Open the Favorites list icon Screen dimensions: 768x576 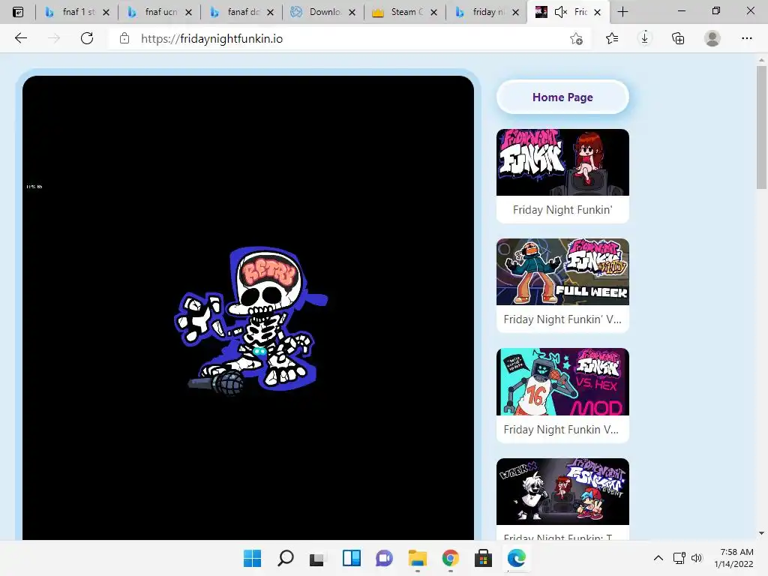click(612, 38)
